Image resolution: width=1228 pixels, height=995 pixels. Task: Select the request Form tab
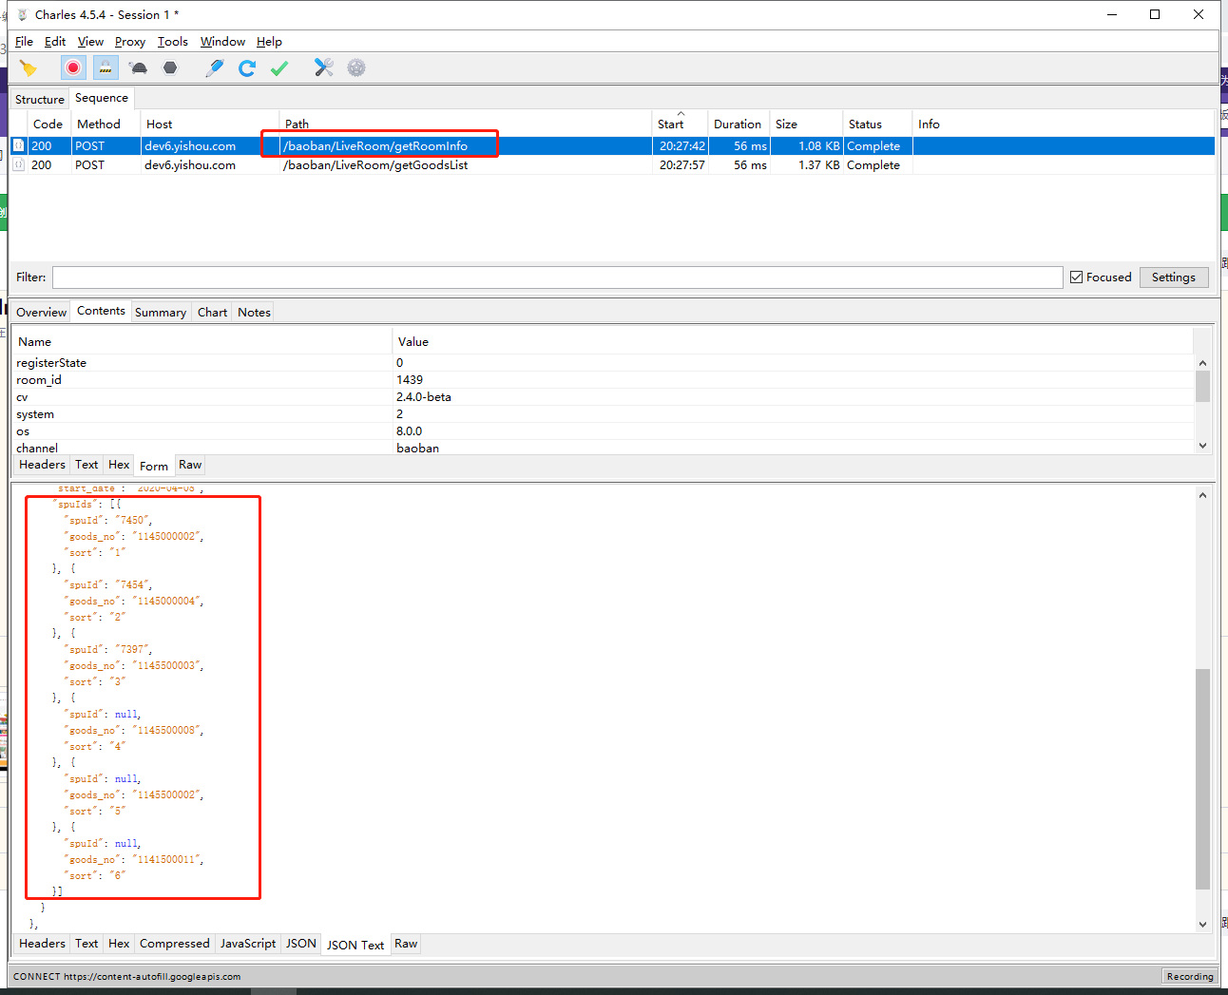[153, 466]
